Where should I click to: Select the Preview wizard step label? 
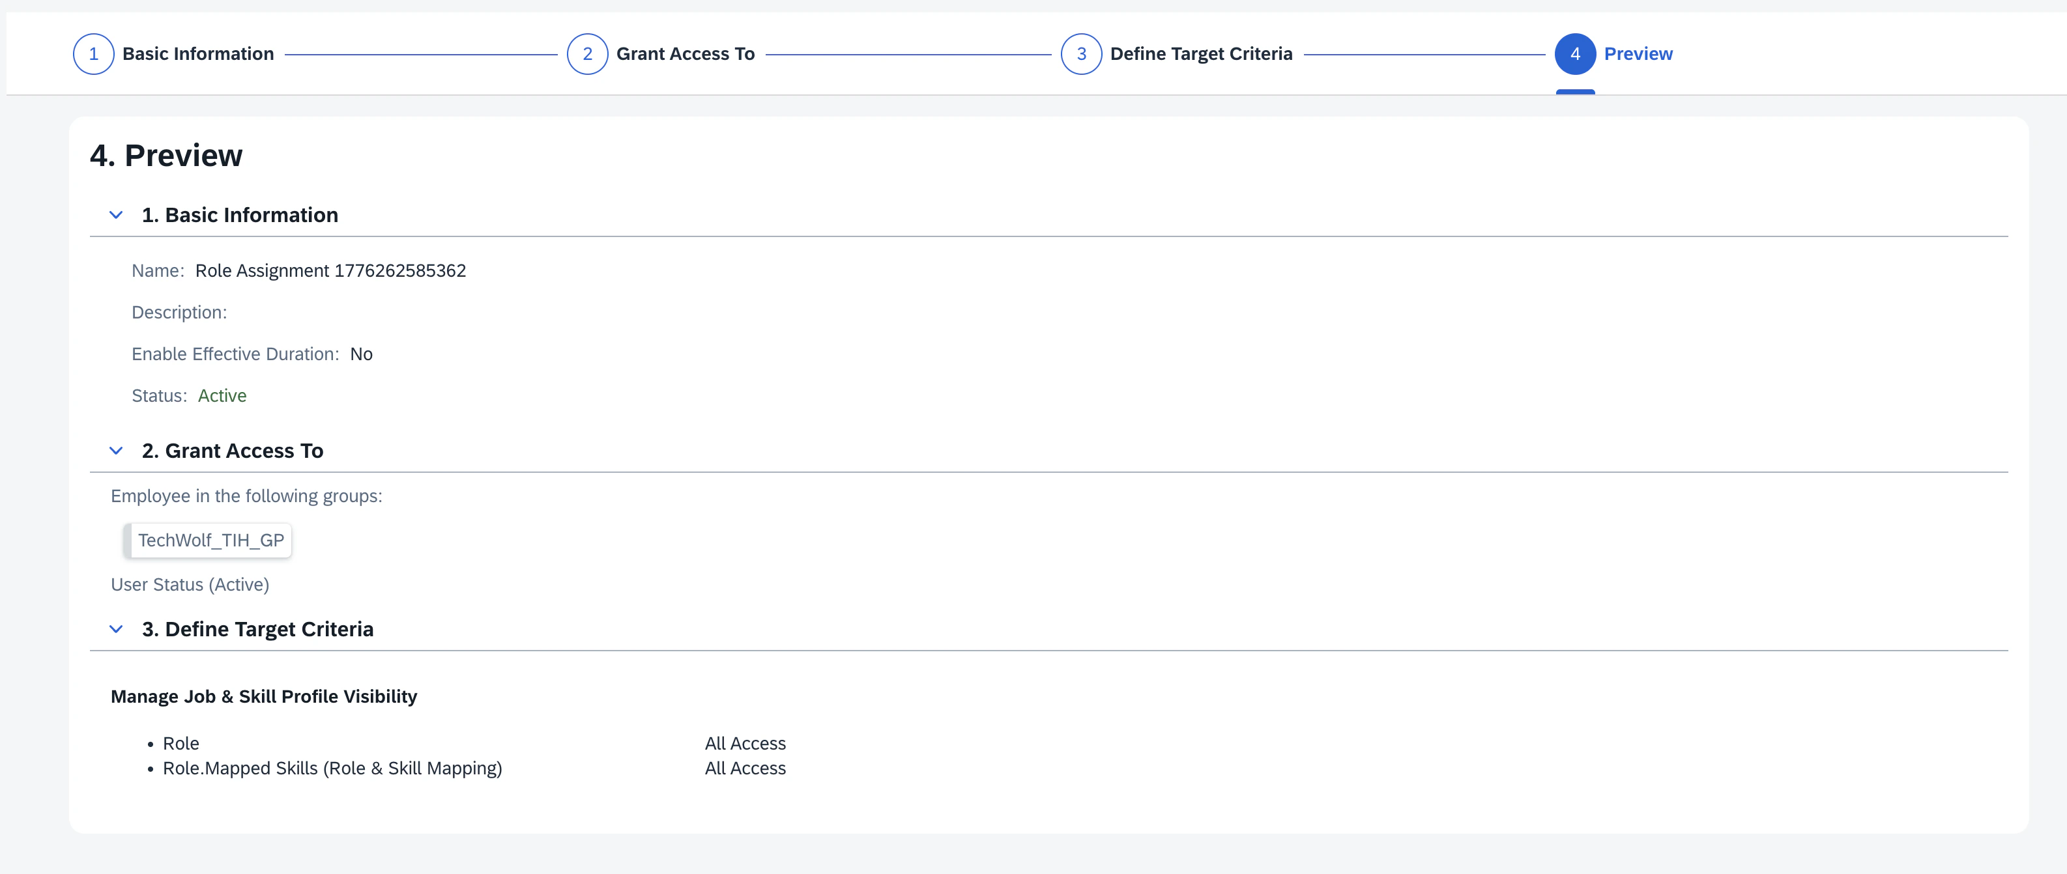pyautogui.click(x=1638, y=53)
